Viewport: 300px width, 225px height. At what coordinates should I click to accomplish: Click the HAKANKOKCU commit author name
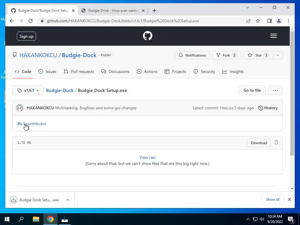point(40,108)
